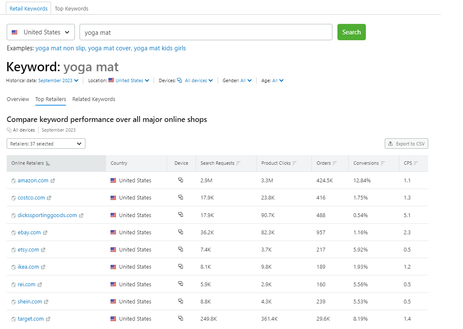Click the 12.84% conversions value
463x329 pixels.
(x=362, y=180)
